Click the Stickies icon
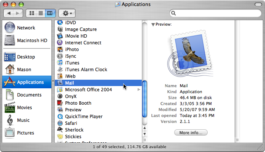The image size is (265, 152). [x=60, y=137]
